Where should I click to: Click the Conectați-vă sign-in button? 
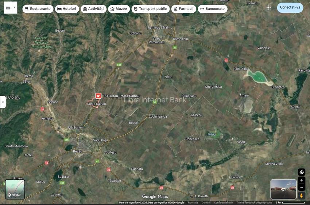pos(290,8)
